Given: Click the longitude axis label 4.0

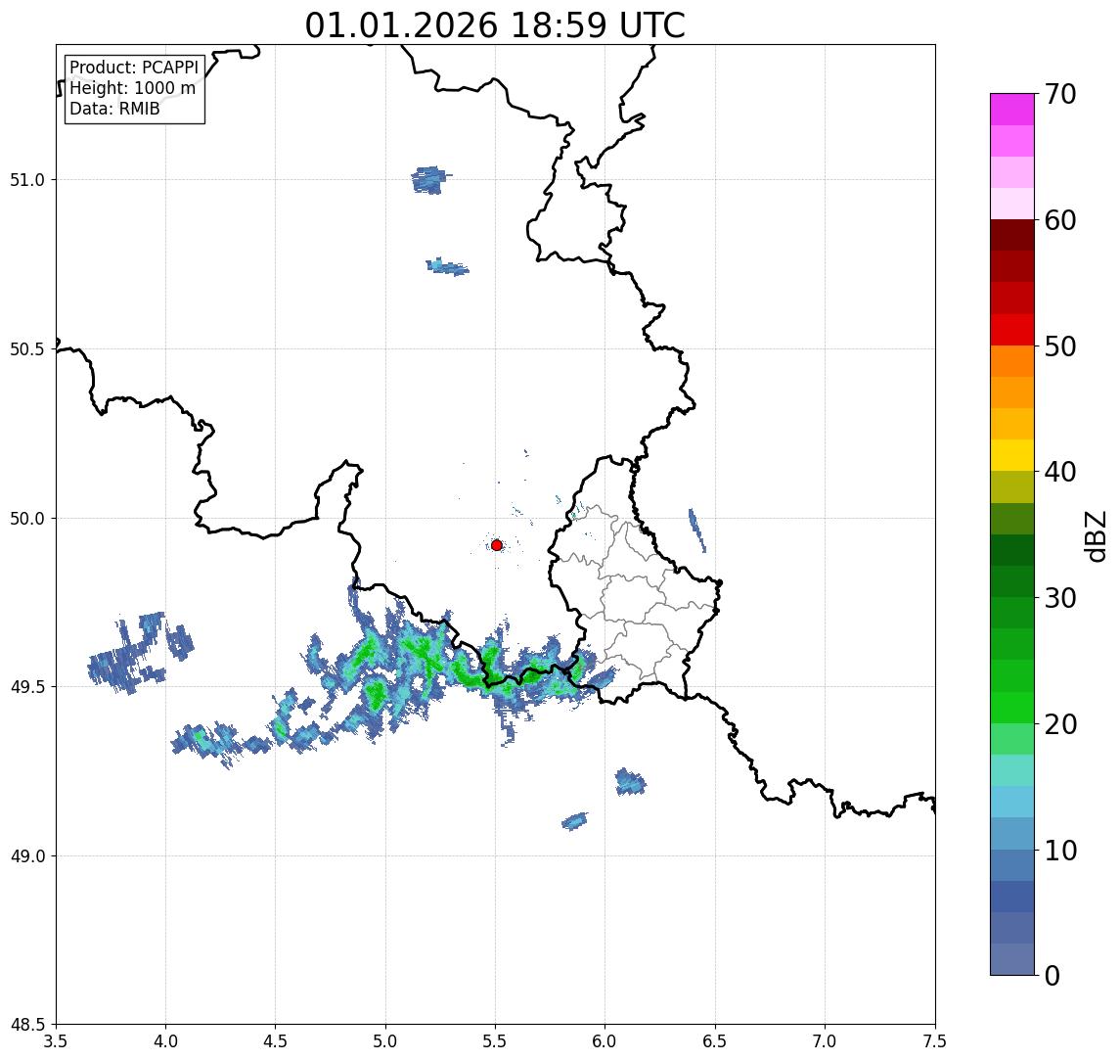Looking at the screenshot, I should 165,1041.
